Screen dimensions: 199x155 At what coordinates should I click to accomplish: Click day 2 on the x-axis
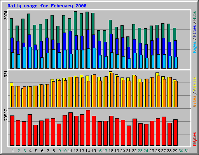pyautogui.click(x=19, y=151)
